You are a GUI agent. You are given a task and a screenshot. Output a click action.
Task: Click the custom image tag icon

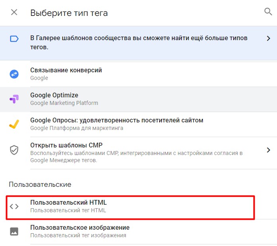14,231
